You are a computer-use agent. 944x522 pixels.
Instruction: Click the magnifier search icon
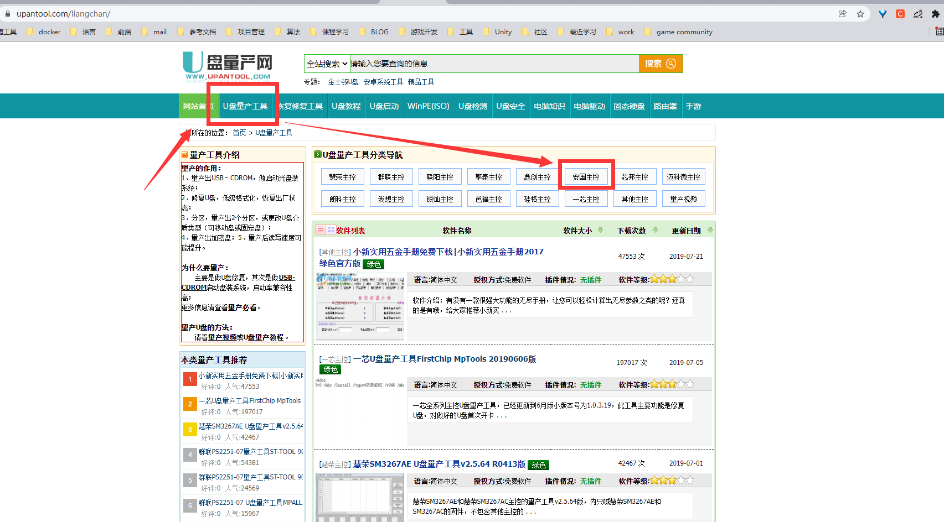[670, 64]
